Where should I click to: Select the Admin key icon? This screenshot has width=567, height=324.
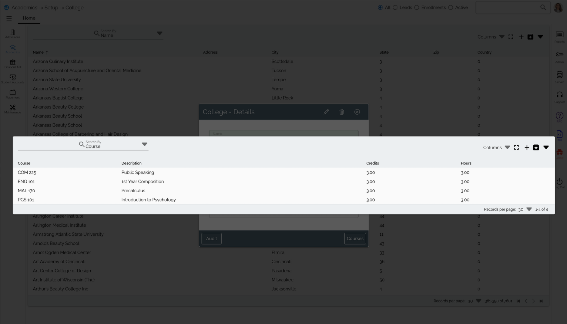click(x=559, y=55)
